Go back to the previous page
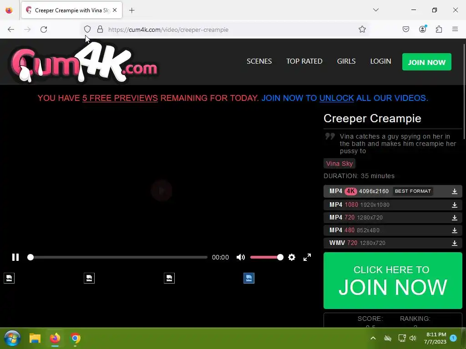The width and height of the screenshot is (466, 349). tap(11, 30)
